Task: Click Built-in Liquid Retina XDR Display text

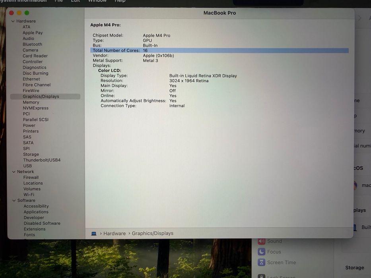Action: coord(203,75)
